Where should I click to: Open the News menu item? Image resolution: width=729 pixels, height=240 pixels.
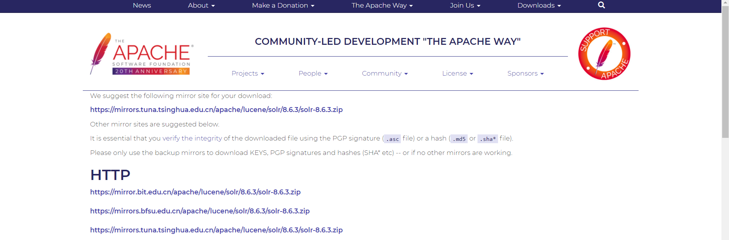point(142,5)
